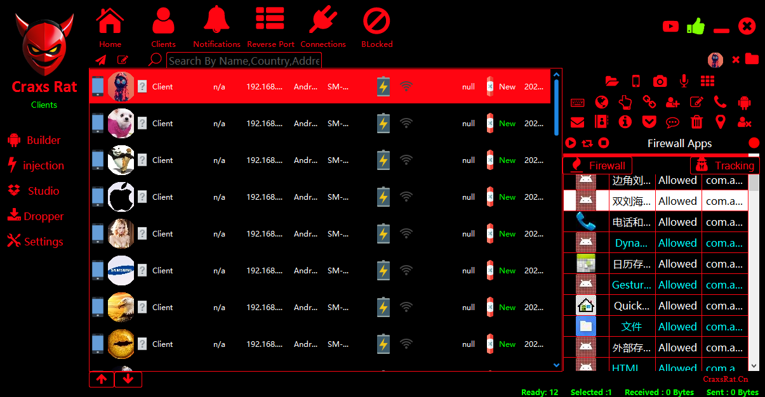Click the remove-user icon

[x=744, y=122]
